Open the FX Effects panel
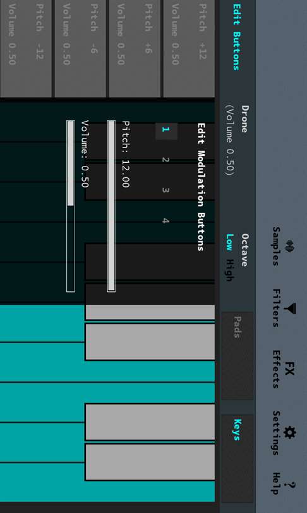 click(282, 369)
